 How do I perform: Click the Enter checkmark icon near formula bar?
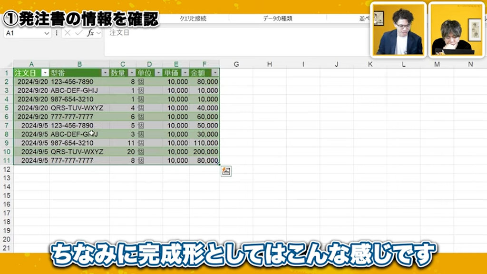click(78, 33)
